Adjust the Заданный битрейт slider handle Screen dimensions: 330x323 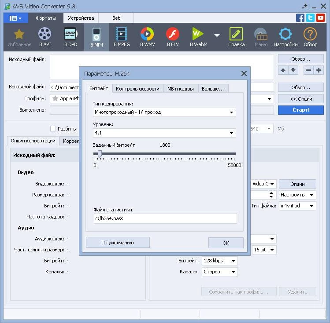click(100, 154)
